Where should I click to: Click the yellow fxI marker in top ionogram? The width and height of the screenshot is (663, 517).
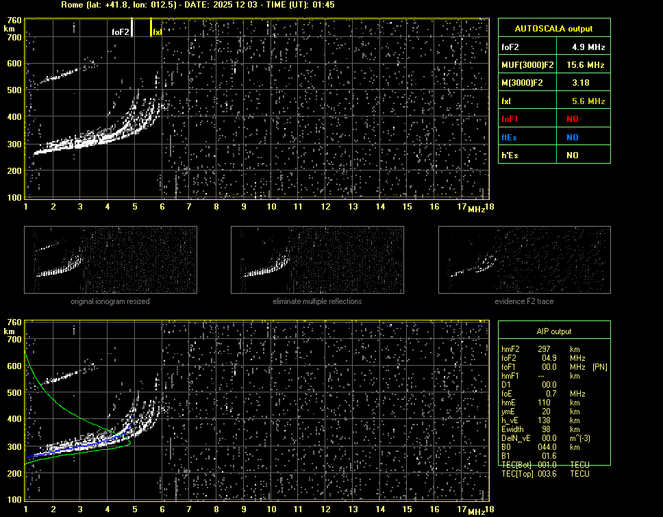(151, 27)
